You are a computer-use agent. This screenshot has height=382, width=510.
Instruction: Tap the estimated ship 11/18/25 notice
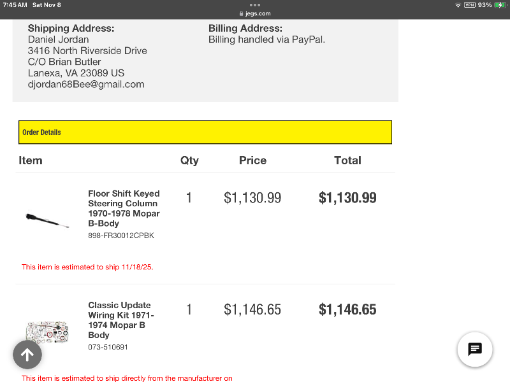point(87,267)
